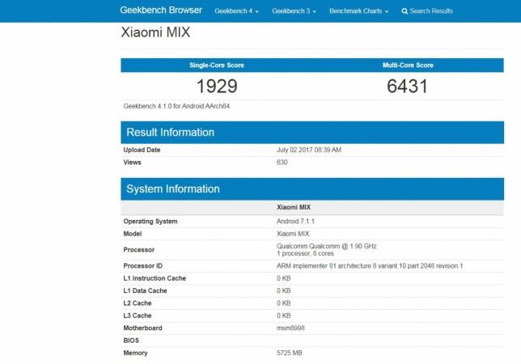Viewport: 521px width, 364px height.
Task: Expand the Benchmark Charts menu
Action: click(x=358, y=11)
